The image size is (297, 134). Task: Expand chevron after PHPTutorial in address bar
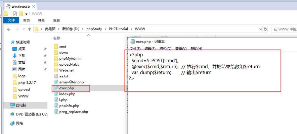[131, 29]
